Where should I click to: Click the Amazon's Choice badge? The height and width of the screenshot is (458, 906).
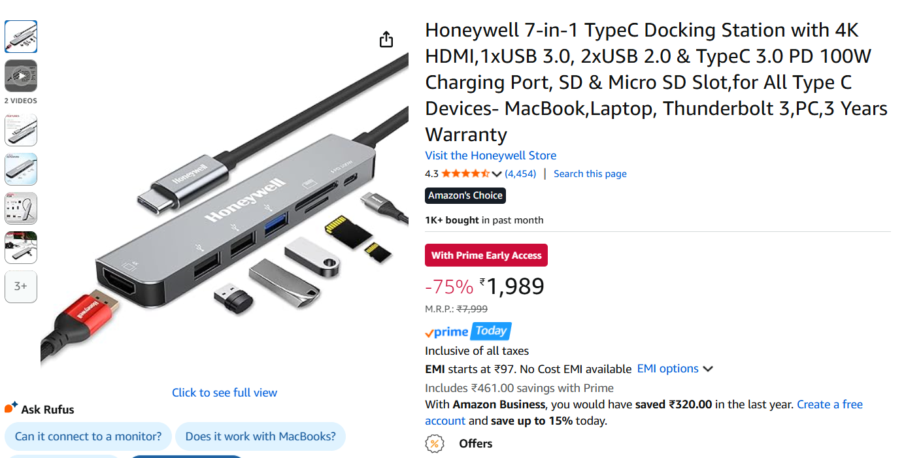pos(465,195)
